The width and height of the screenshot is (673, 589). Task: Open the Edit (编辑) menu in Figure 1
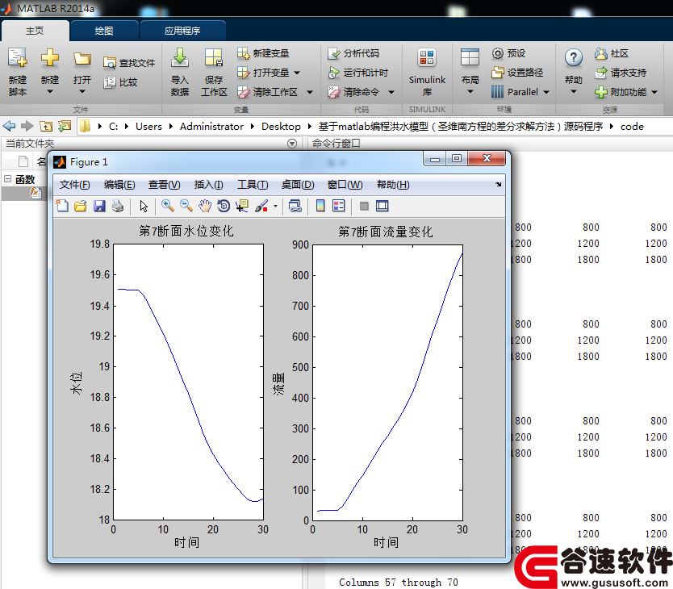[x=119, y=185]
